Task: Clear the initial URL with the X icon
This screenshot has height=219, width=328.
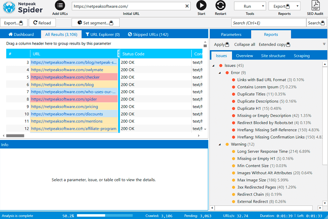Action: tap(187, 6)
